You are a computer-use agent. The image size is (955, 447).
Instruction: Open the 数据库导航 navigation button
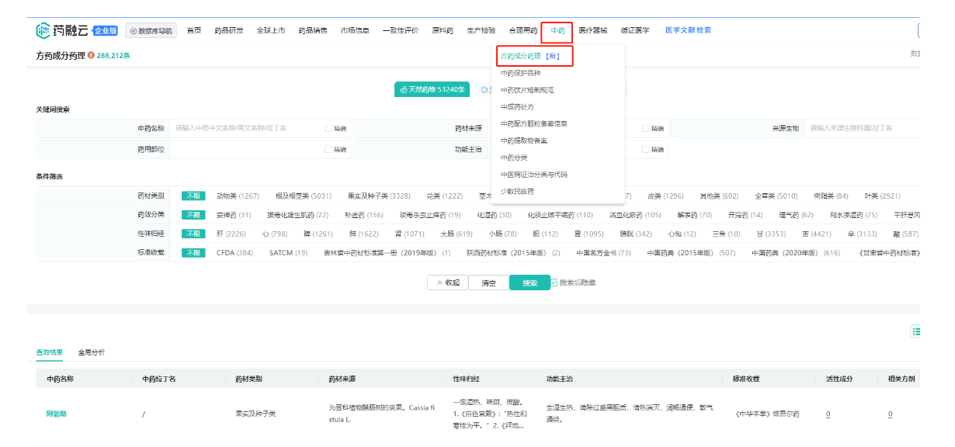pyautogui.click(x=151, y=31)
